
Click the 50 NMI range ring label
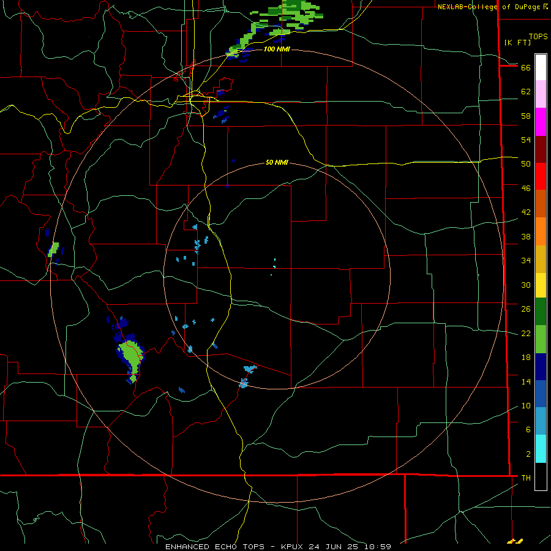277,162
